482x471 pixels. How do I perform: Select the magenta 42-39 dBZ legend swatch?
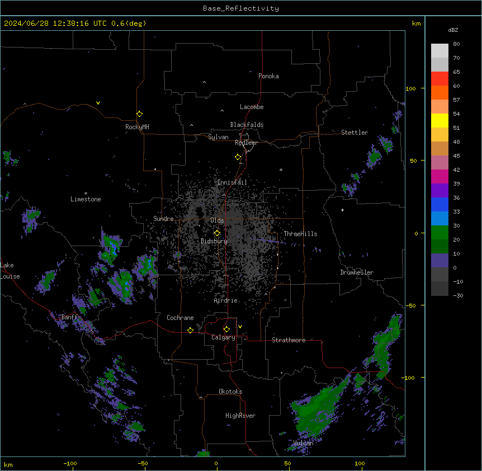click(440, 176)
